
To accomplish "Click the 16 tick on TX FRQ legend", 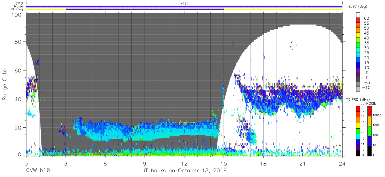I will point(363,116).
